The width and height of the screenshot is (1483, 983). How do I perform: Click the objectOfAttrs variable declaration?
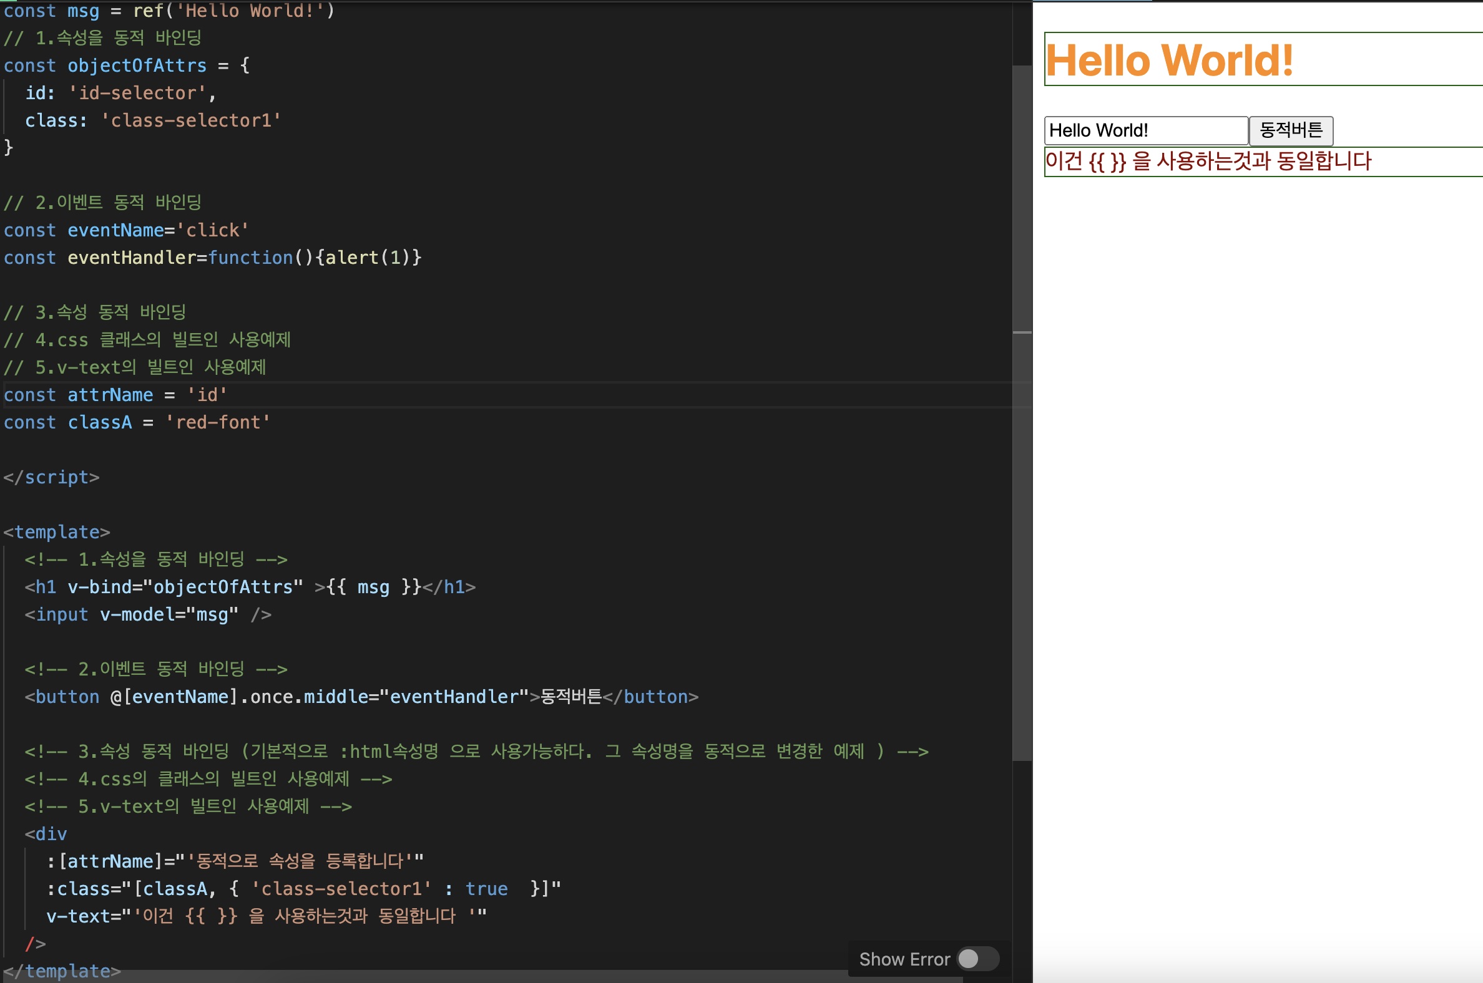click(127, 65)
